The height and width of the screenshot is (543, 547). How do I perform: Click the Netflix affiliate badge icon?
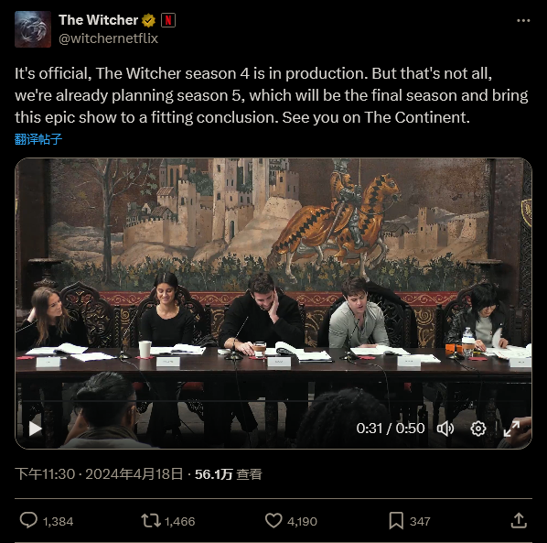168,20
